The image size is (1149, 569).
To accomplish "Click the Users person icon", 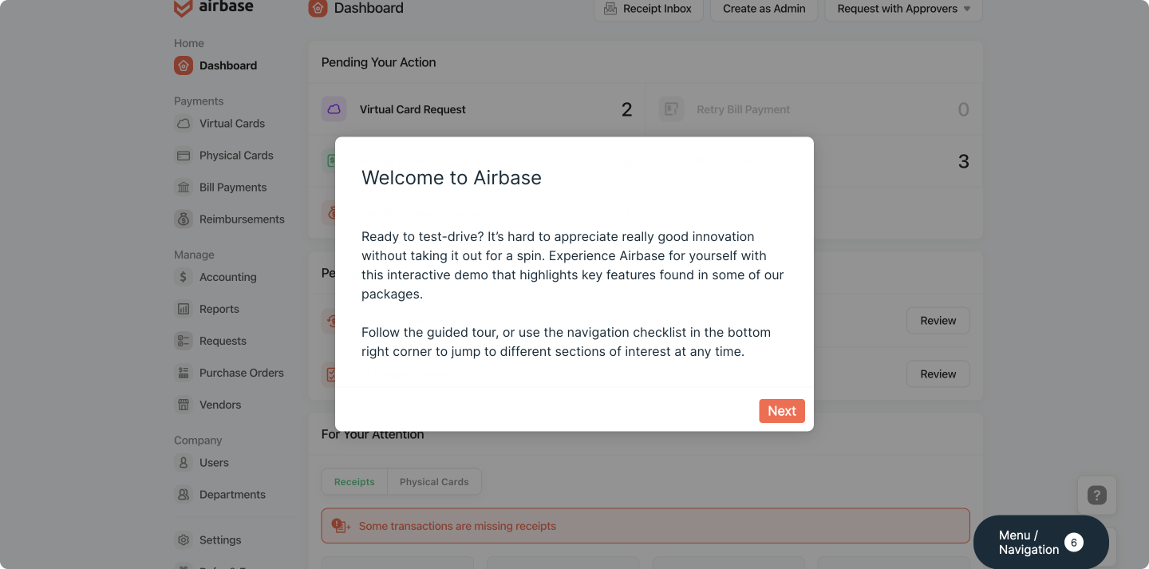I will 184,463.
